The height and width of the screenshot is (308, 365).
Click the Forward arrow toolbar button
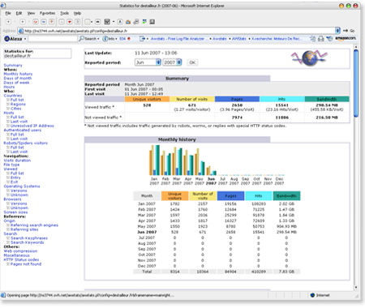pyautogui.click(x=23, y=22)
